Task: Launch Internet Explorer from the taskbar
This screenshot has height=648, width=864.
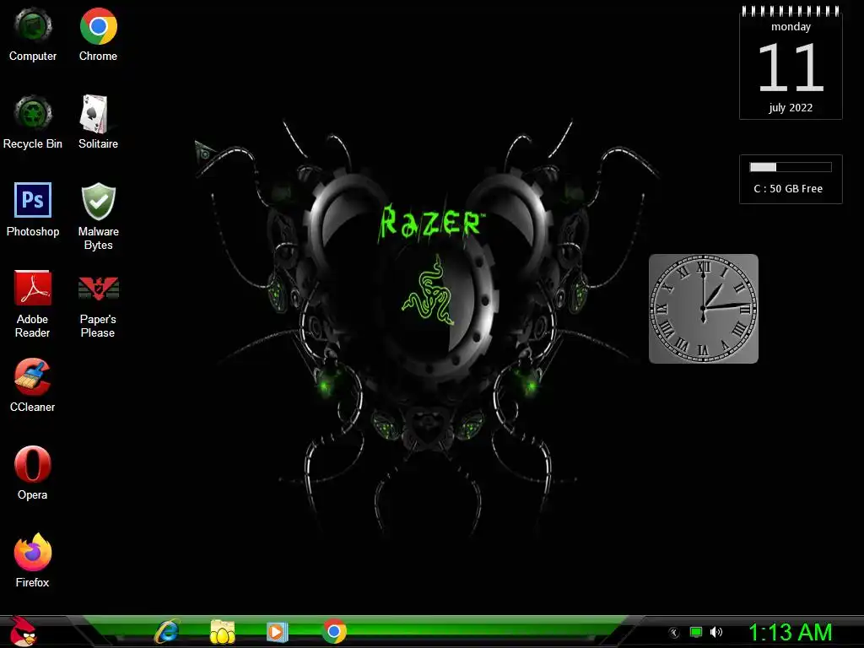Action: click(167, 631)
